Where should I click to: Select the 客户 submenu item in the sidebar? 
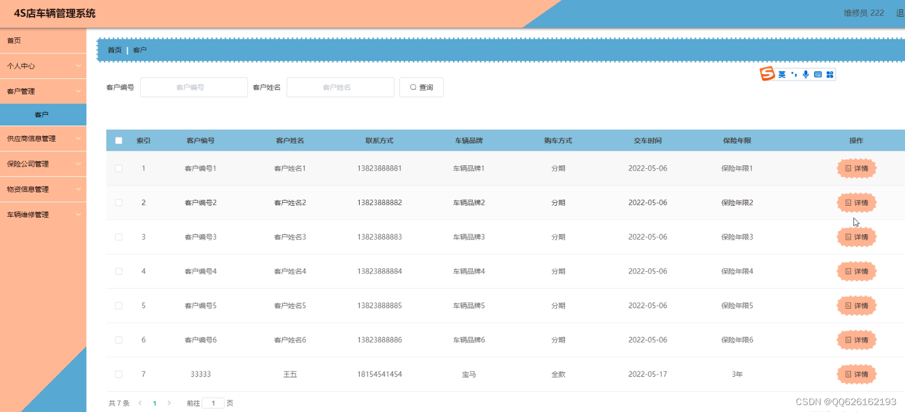(43, 115)
